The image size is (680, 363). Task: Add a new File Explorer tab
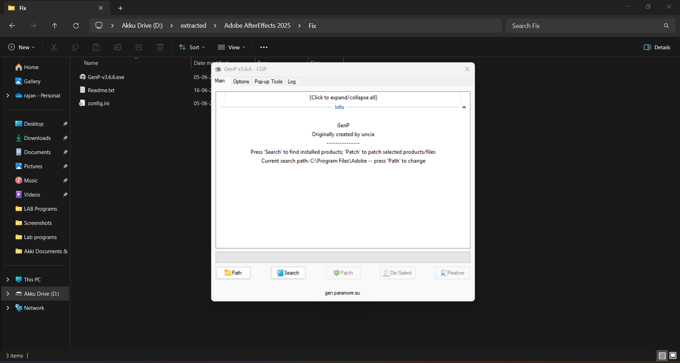tap(121, 8)
